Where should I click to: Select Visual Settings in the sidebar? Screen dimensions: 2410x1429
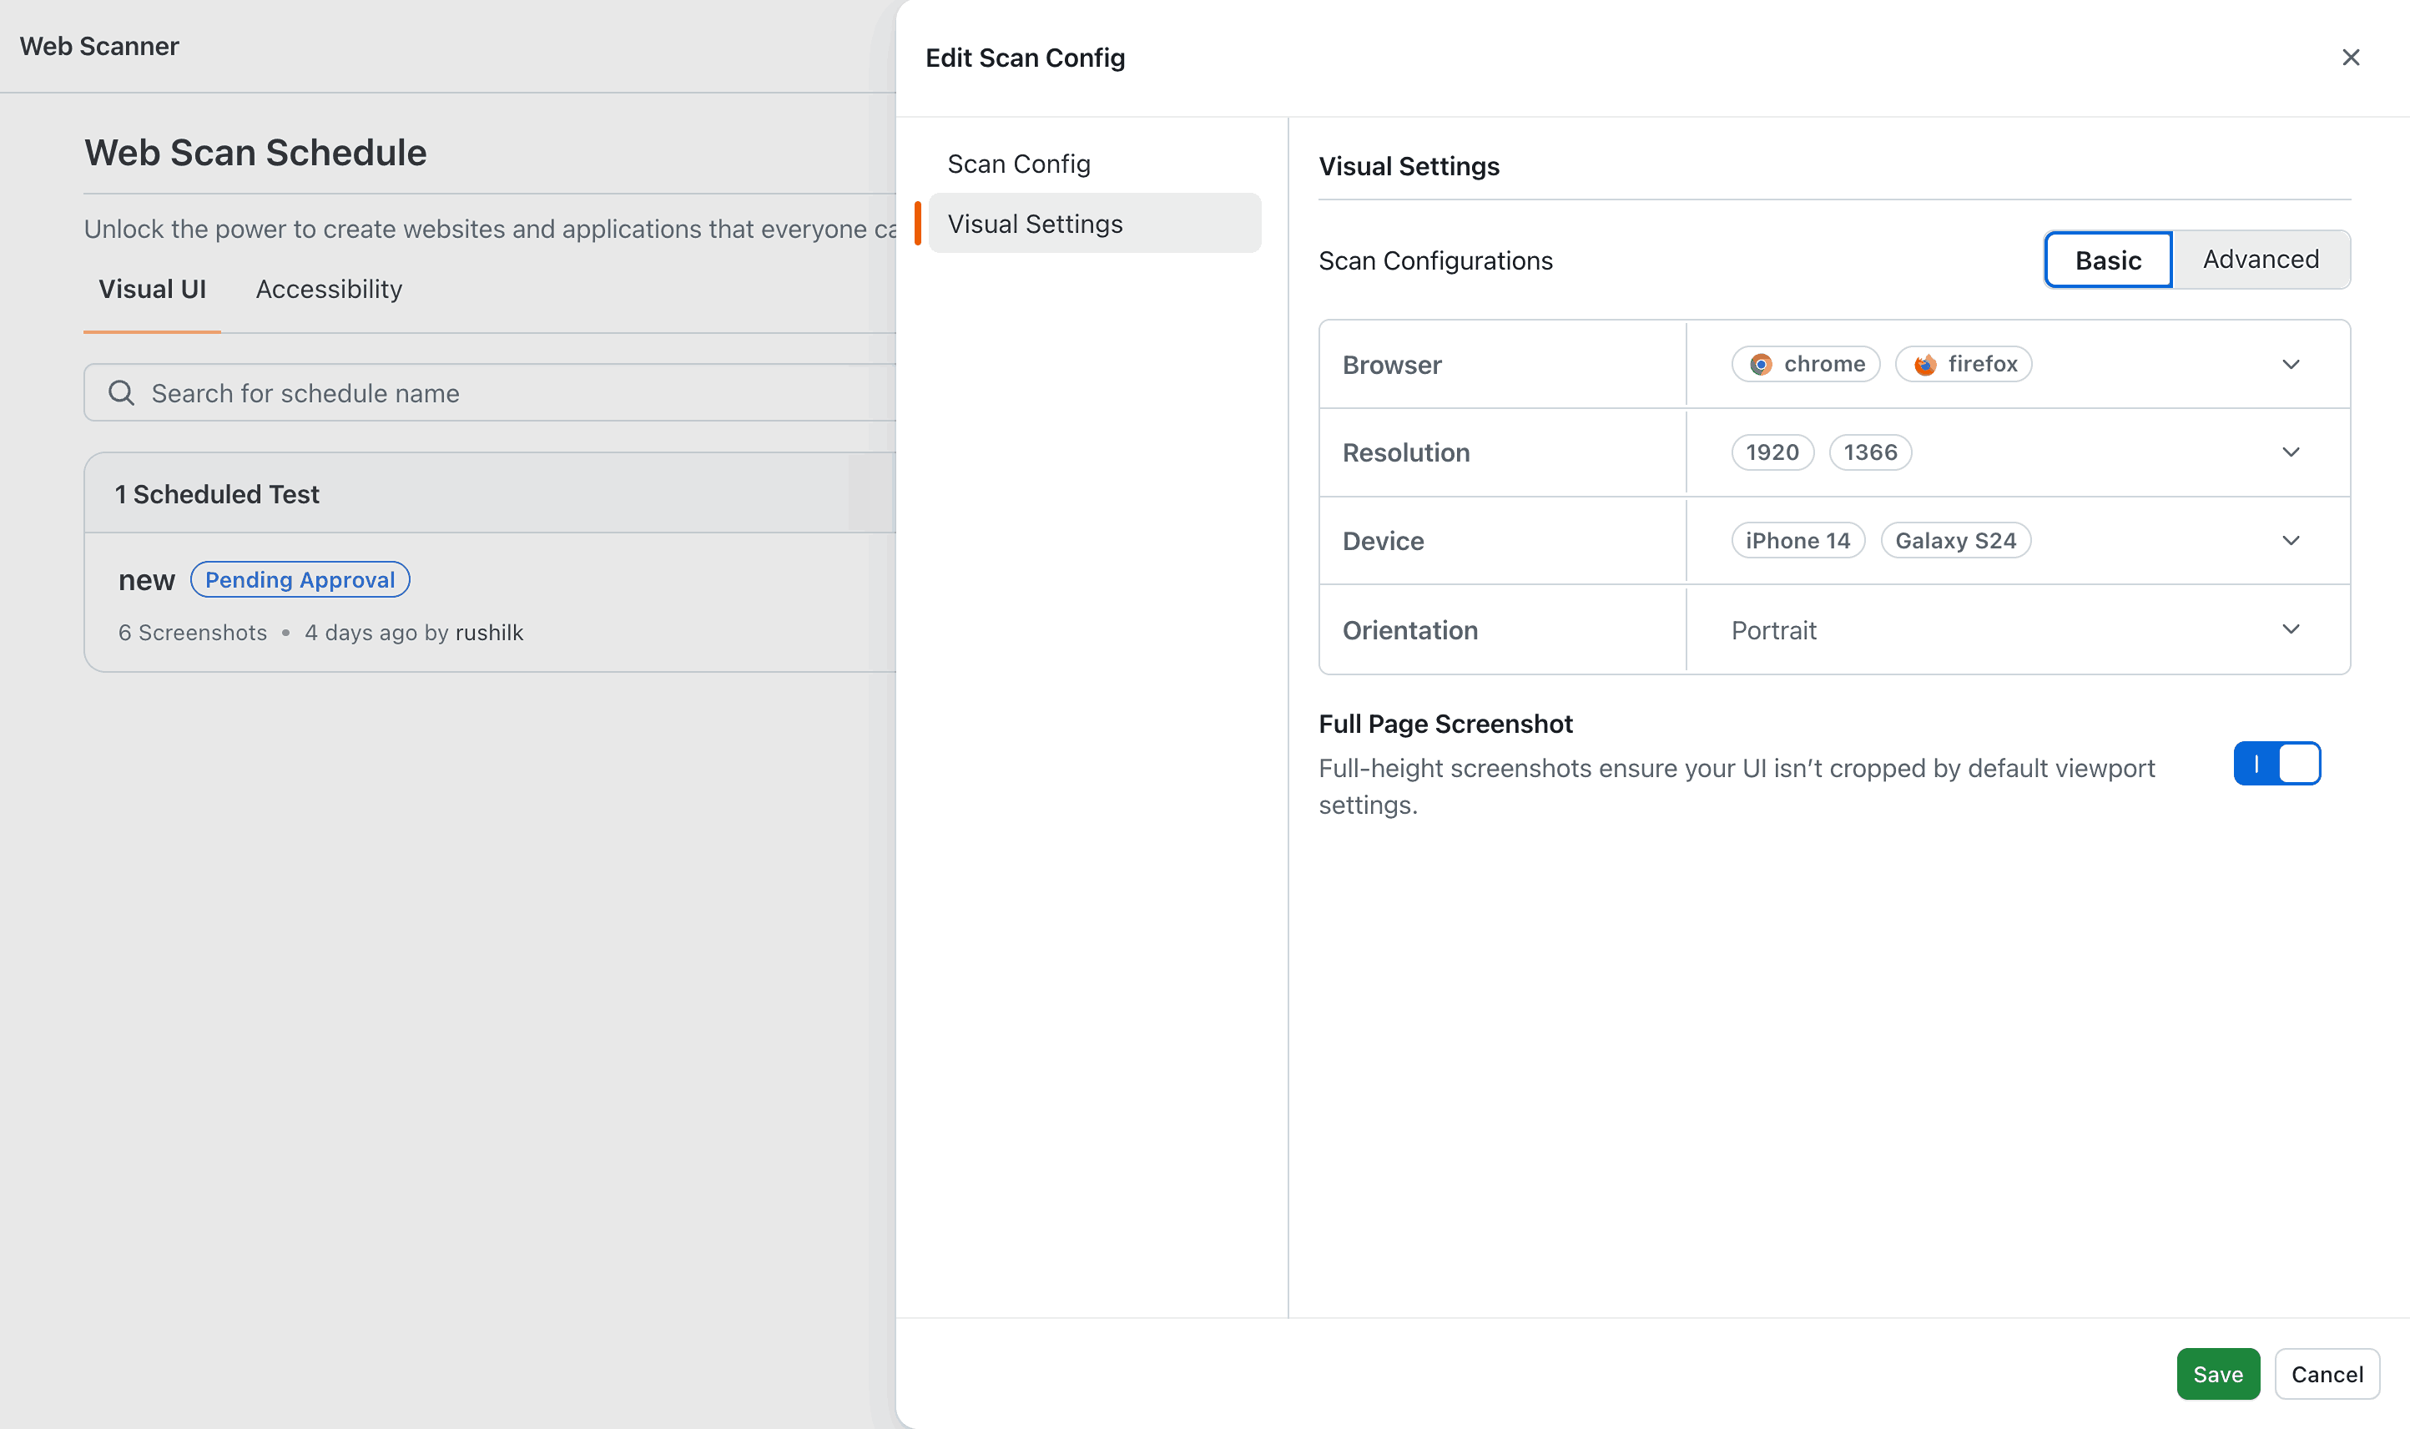(1035, 222)
